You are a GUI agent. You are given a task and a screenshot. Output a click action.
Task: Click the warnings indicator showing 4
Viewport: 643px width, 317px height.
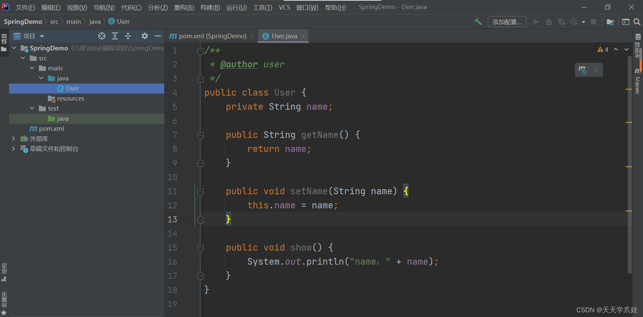(603, 50)
